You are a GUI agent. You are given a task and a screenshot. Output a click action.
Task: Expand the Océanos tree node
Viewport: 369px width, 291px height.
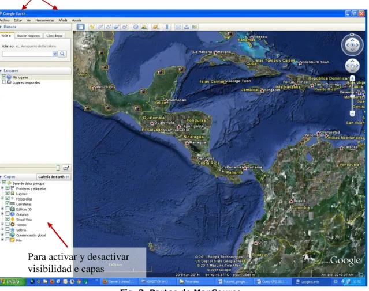(x=2, y=214)
